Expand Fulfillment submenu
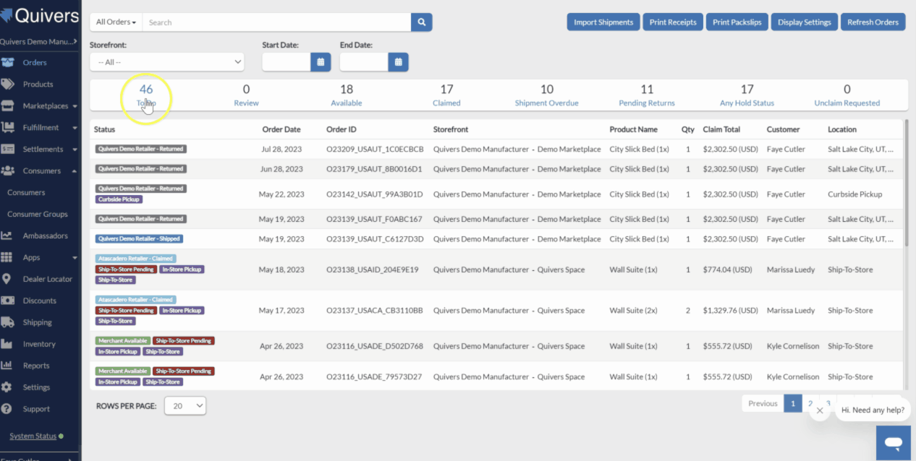The image size is (916, 461). point(75,128)
